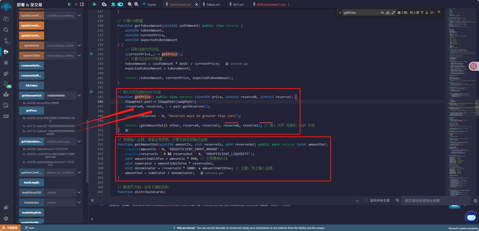This screenshot has width=479, height=231.
Task: Click the green Run script play icon
Action: [94, 4]
